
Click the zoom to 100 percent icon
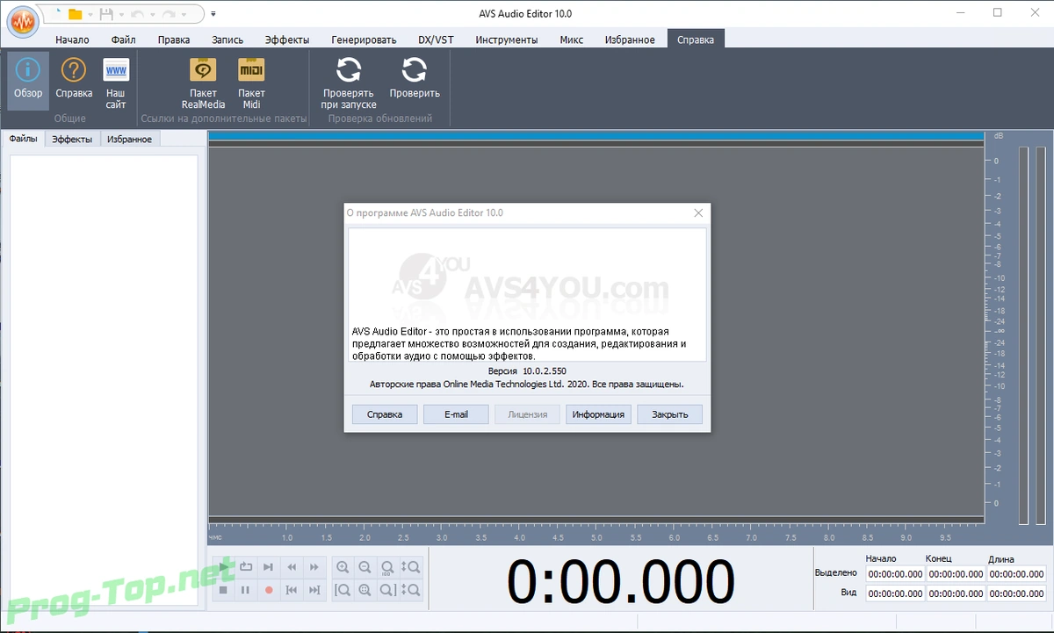coord(388,567)
